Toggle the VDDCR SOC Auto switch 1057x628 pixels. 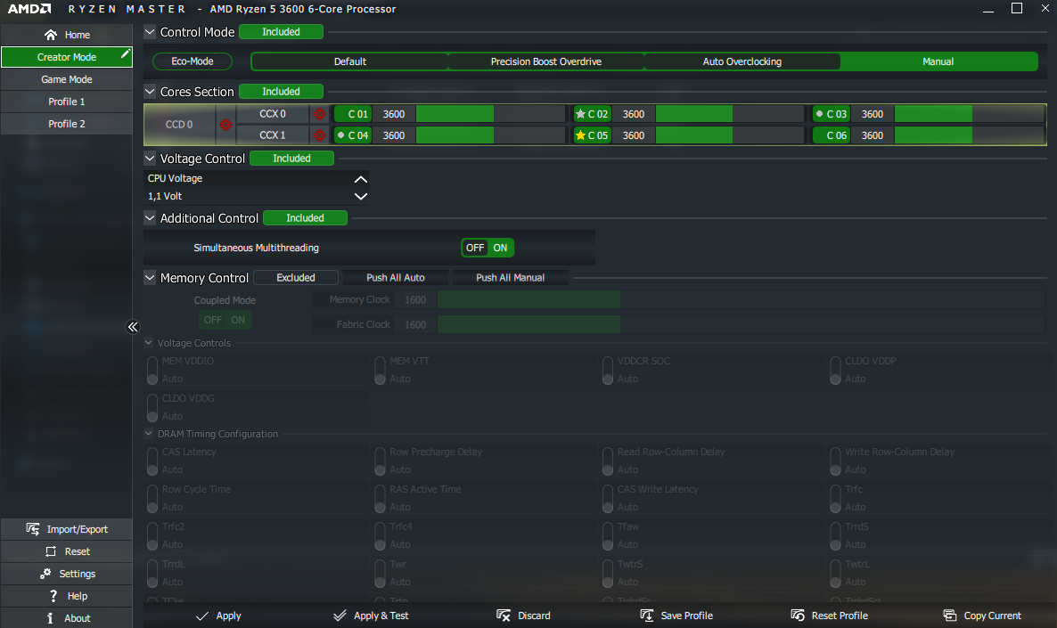pyautogui.click(x=608, y=371)
